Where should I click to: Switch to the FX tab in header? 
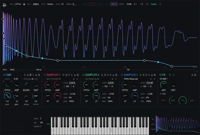click(x=92, y=4)
